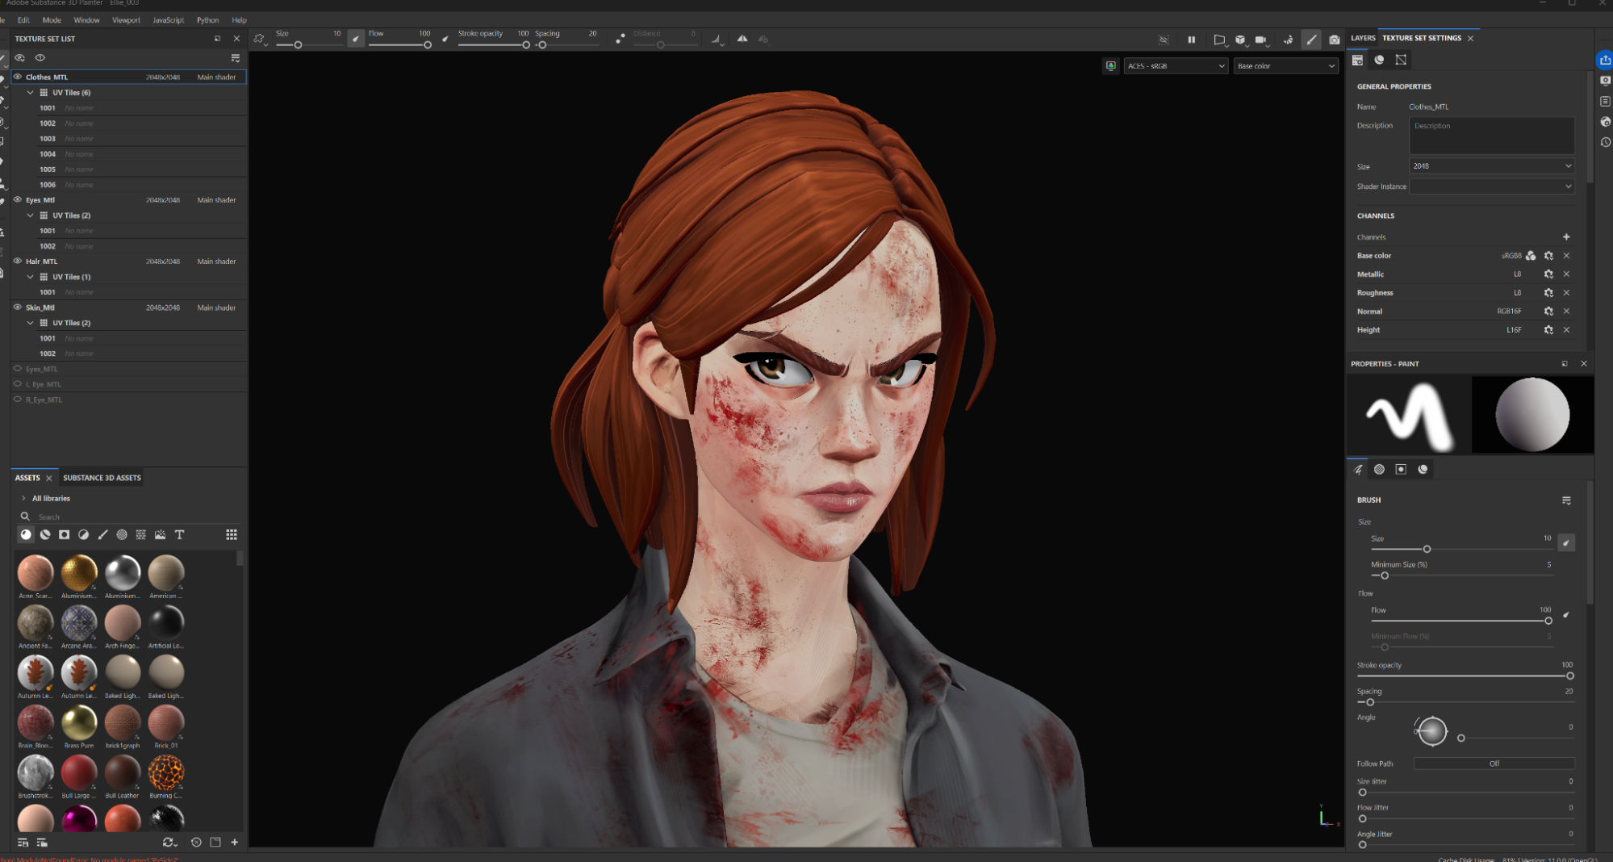Image resolution: width=1613 pixels, height=862 pixels.
Task: Filter assets by alphas icon
Action: 122,534
